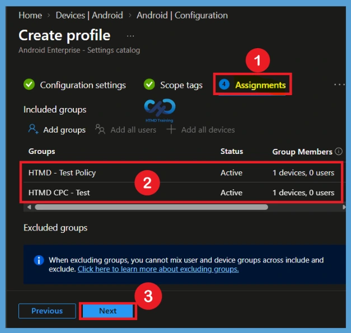Screen dimensions: 351x333
Task: Click the Included groups heading
Action: tap(55, 110)
